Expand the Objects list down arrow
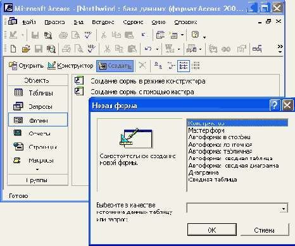 (37, 169)
